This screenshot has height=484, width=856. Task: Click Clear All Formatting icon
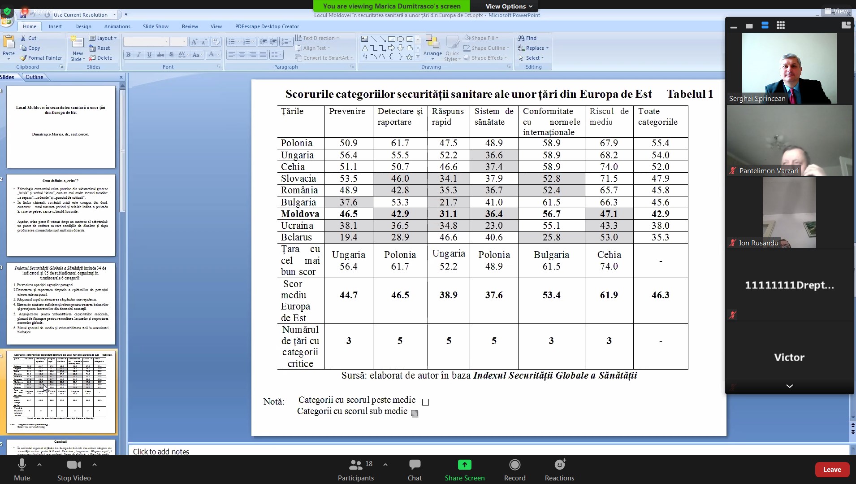point(216,42)
